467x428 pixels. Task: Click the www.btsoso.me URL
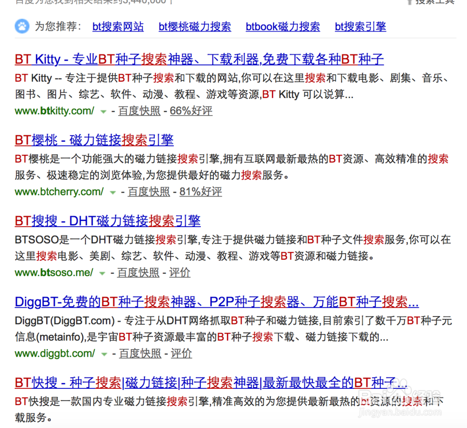(x=54, y=273)
